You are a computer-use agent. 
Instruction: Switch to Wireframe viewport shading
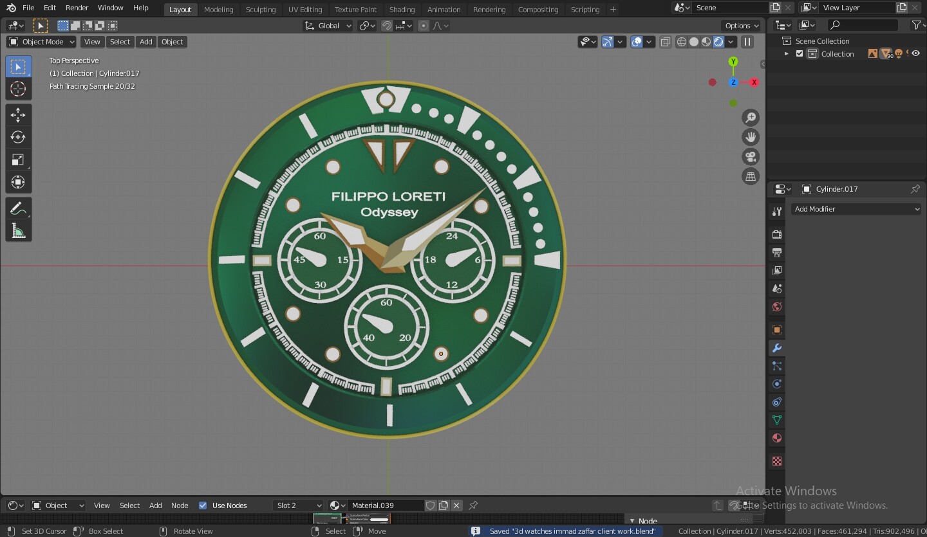(x=682, y=42)
